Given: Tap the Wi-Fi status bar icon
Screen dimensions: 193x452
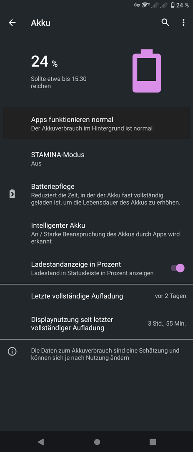Looking at the screenshot, I should point(145,5).
